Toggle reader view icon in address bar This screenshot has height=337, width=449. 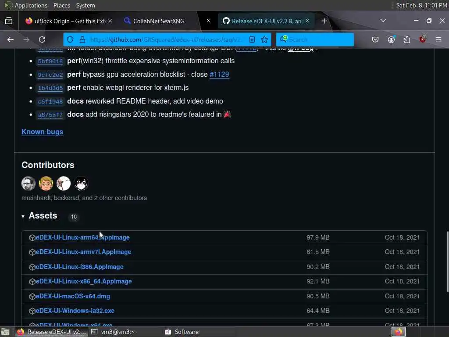pos(252,39)
